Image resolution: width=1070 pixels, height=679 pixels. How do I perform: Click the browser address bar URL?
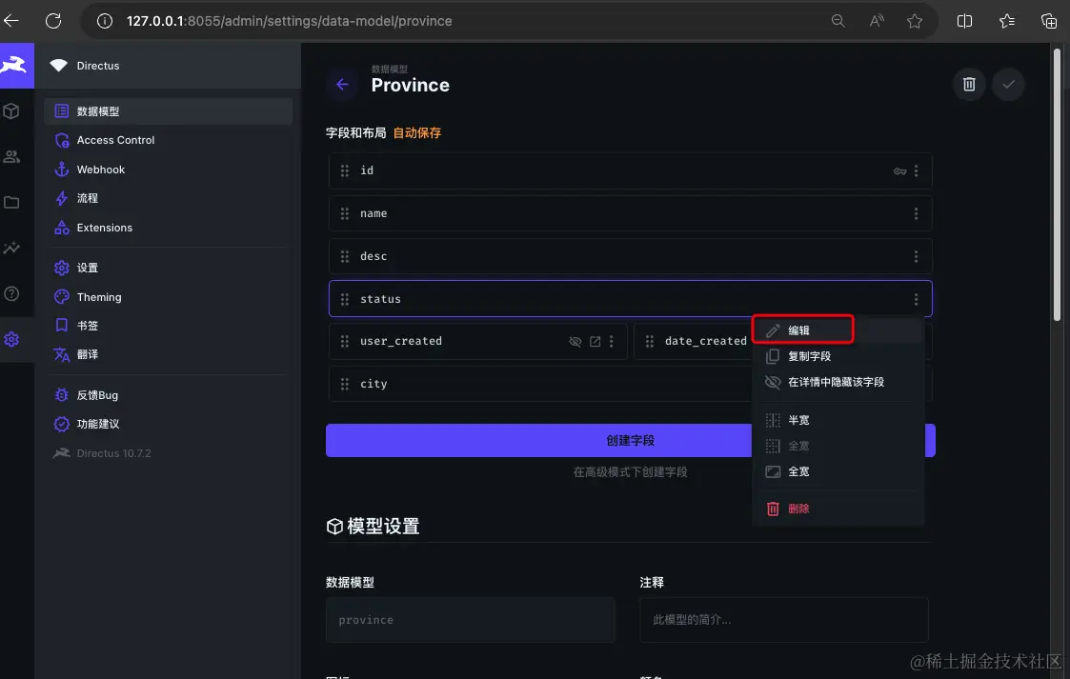point(290,21)
